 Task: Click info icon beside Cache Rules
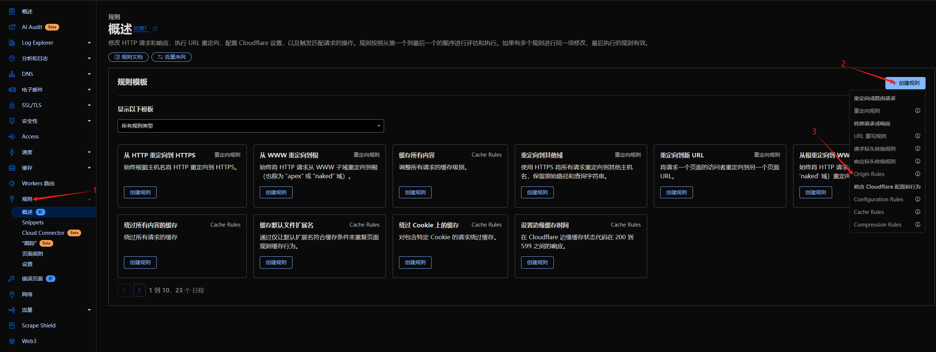pos(917,212)
